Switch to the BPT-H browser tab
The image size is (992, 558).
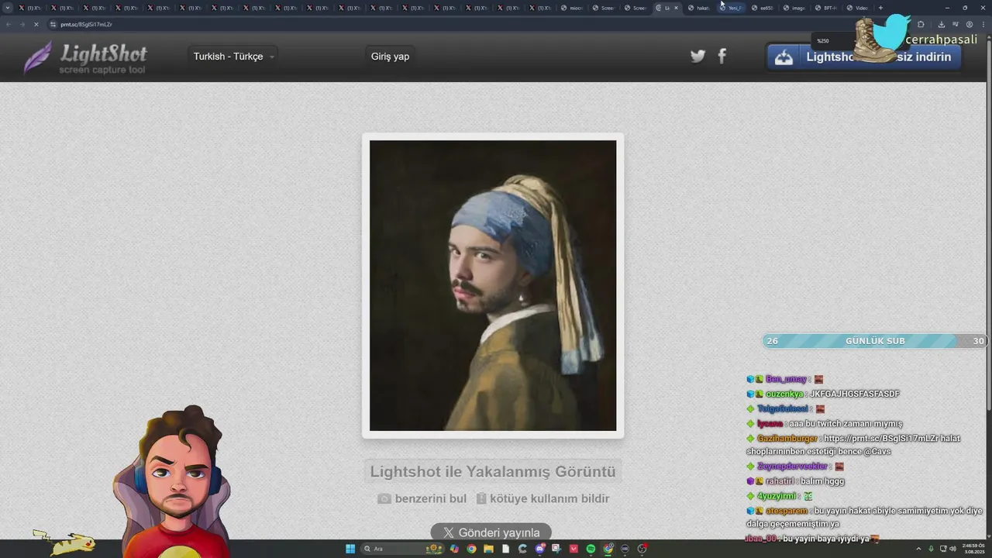click(826, 8)
